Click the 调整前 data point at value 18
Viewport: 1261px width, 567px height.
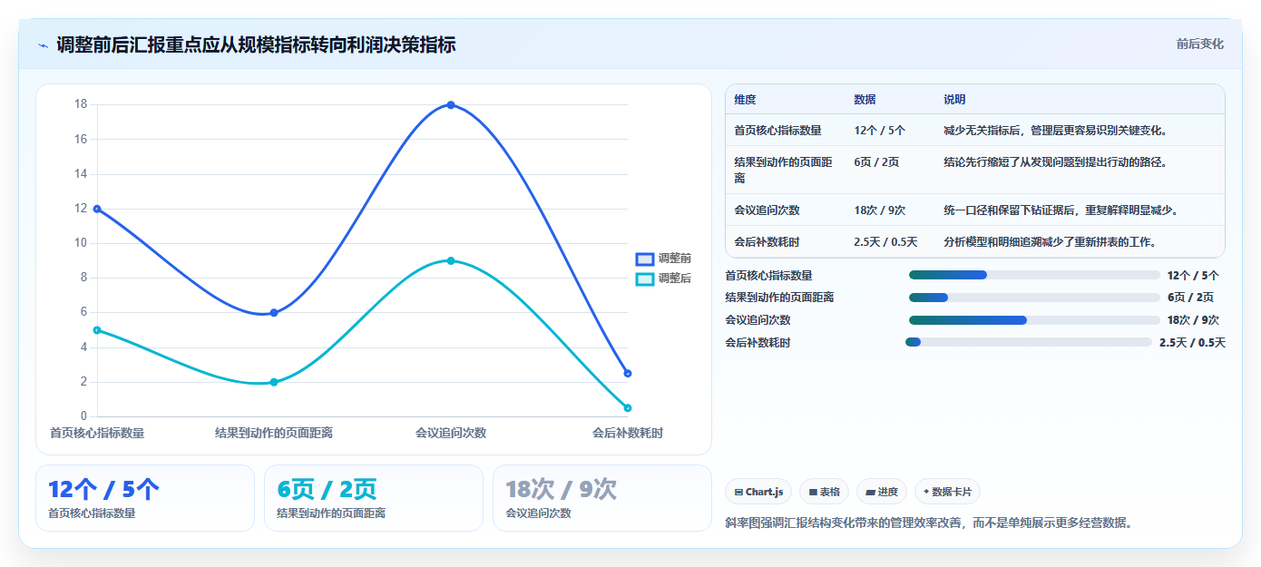click(x=451, y=105)
